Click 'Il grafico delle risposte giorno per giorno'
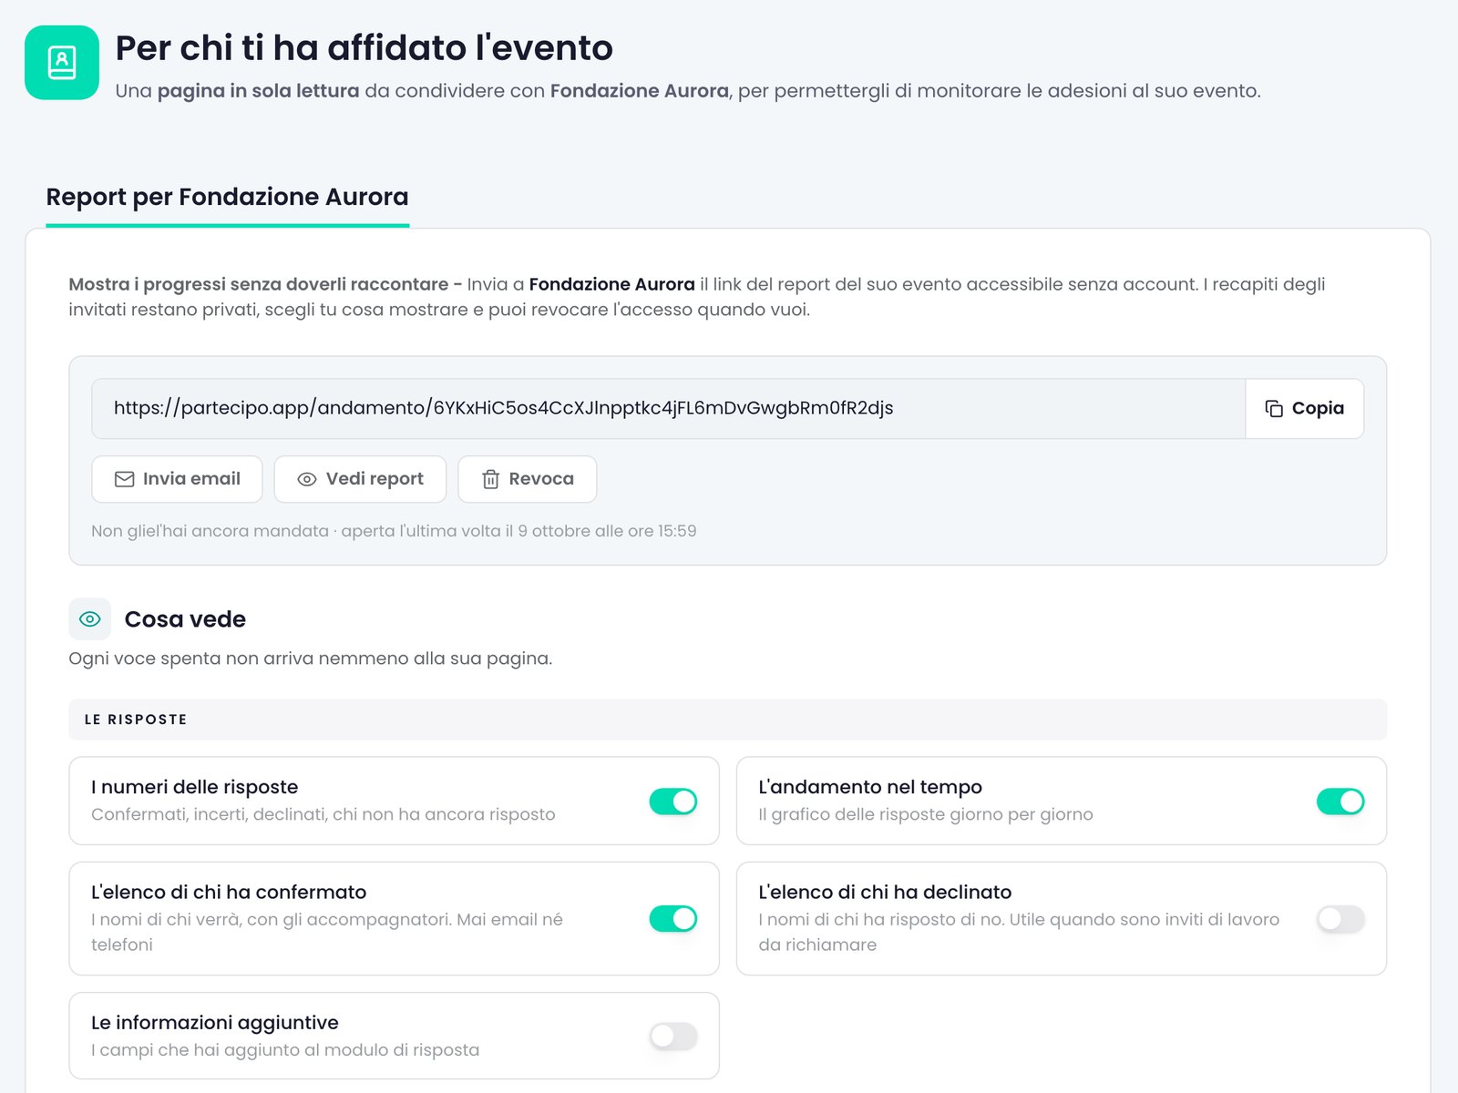 point(926,814)
